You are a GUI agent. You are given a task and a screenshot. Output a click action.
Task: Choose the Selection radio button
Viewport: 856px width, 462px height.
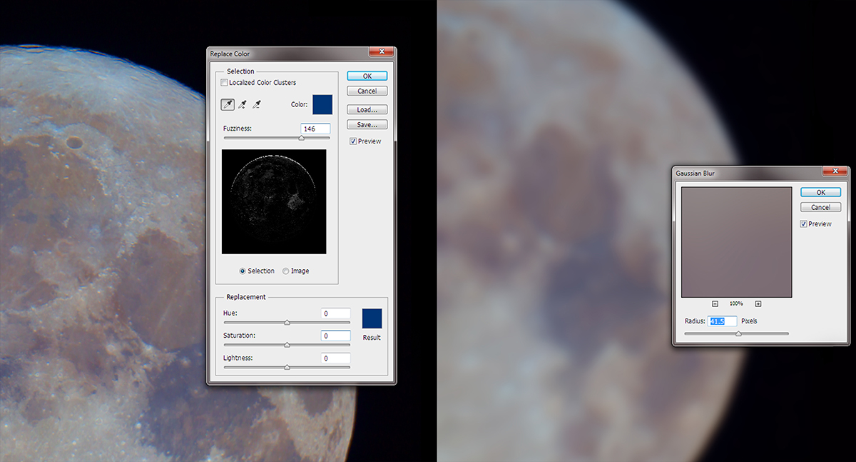(x=243, y=271)
